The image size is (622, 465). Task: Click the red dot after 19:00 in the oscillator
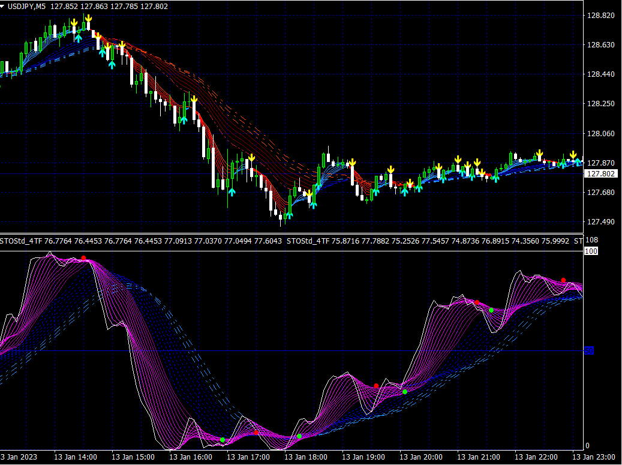point(376,386)
